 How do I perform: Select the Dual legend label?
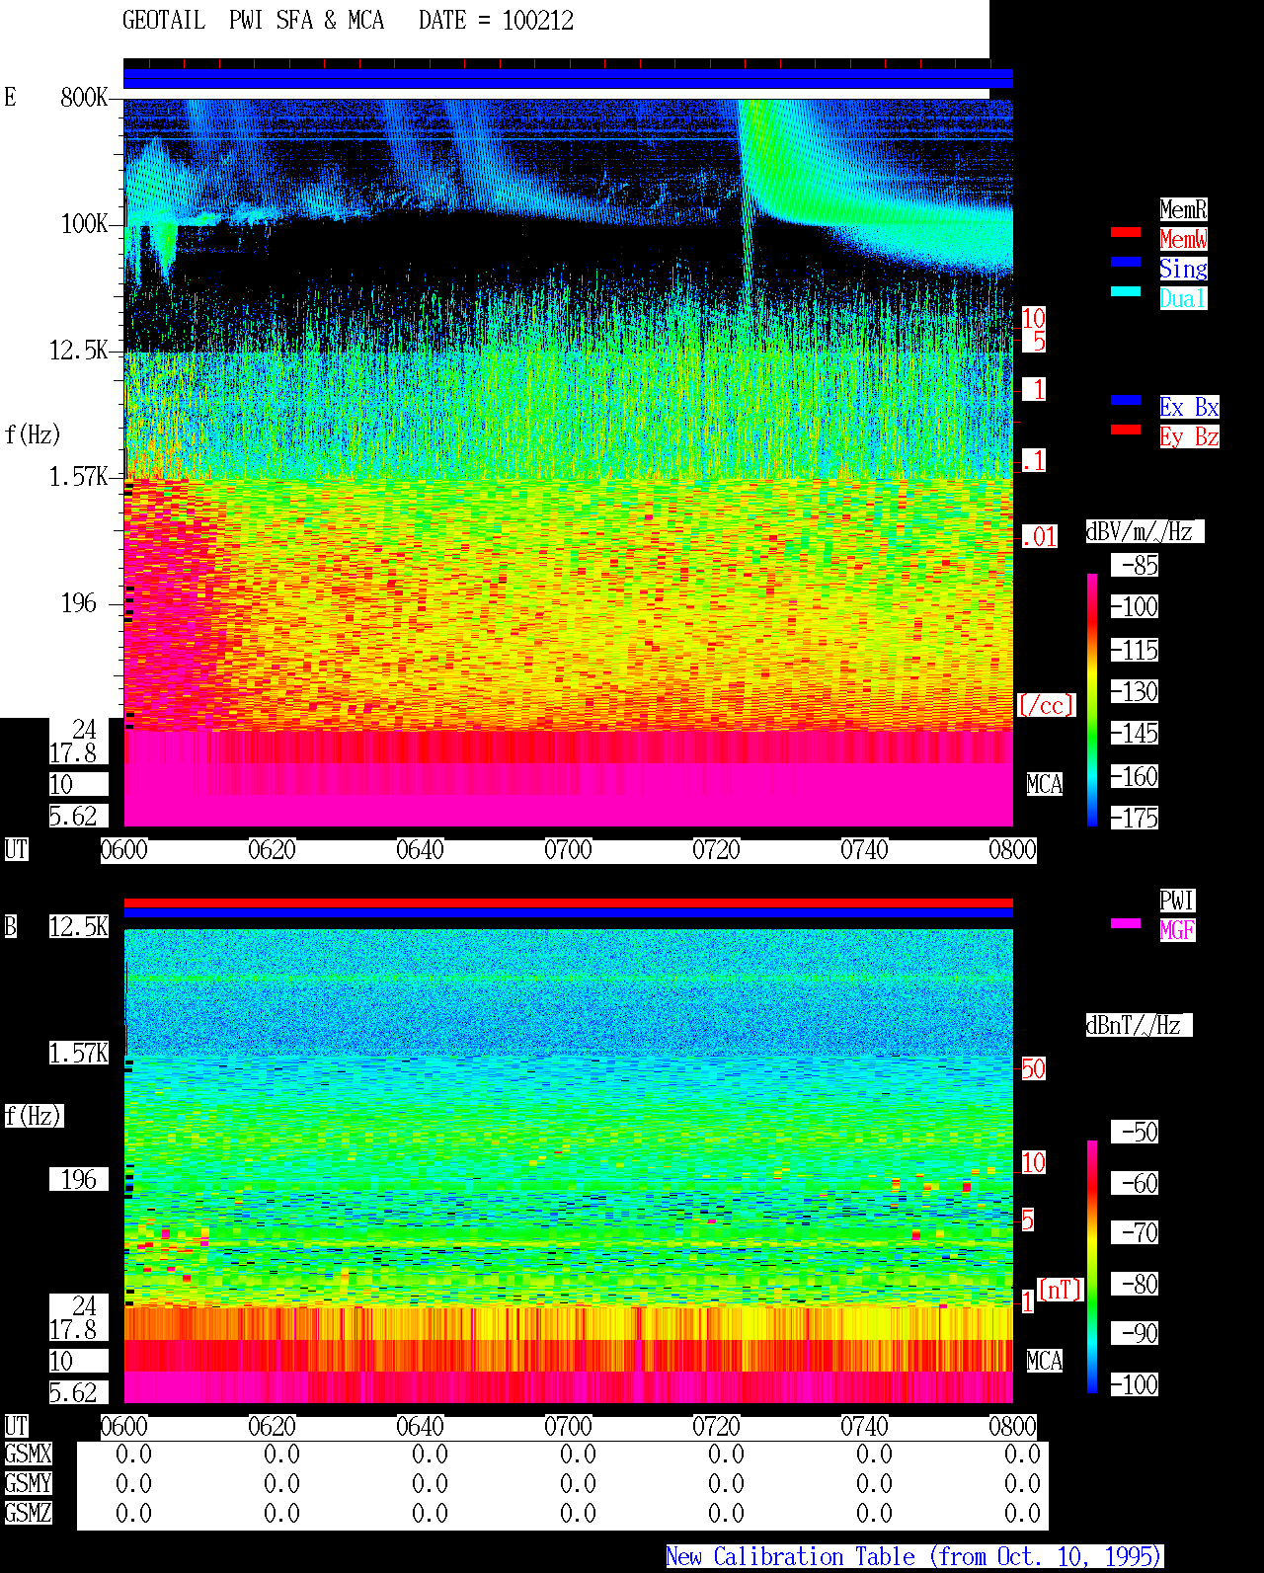[1183, 298]
